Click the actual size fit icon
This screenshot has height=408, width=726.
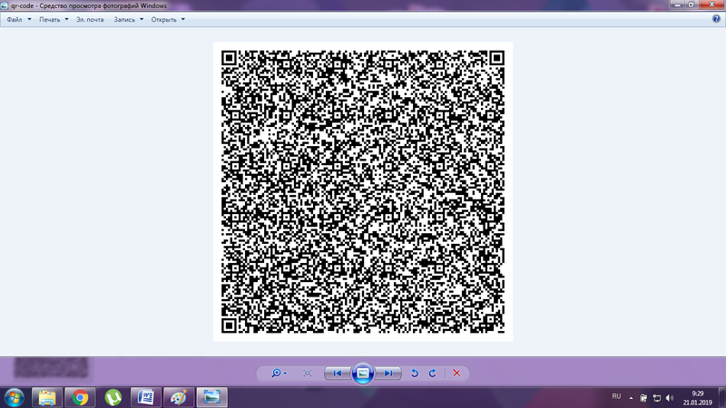[x=307, y=374]
